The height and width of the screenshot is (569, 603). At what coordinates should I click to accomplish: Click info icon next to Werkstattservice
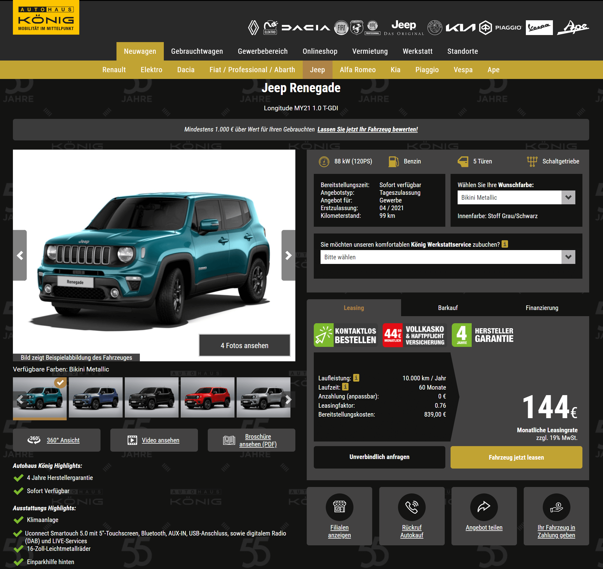click(505, 244)
